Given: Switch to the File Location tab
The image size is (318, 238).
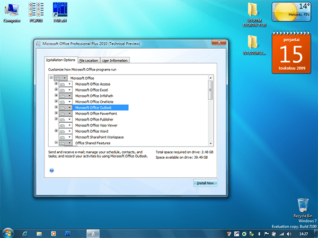Looking at the screenshot, I should tap(89, 60).
